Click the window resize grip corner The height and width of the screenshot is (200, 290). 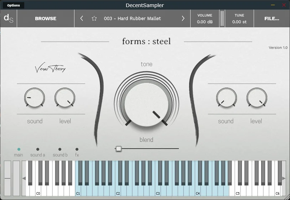click(288, 198)
